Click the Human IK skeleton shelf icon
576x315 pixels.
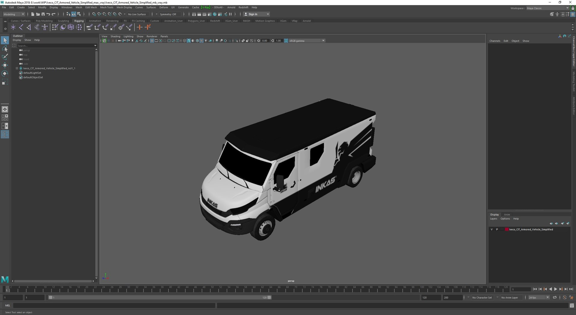point(45,27)
